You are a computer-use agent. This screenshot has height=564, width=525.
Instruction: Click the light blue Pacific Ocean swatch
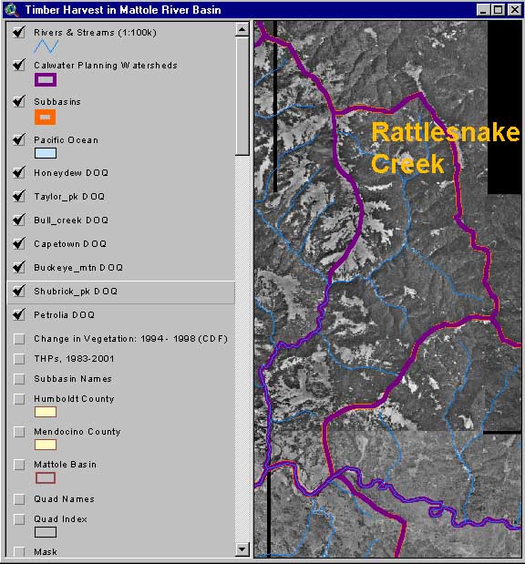[x=46, y=153]
